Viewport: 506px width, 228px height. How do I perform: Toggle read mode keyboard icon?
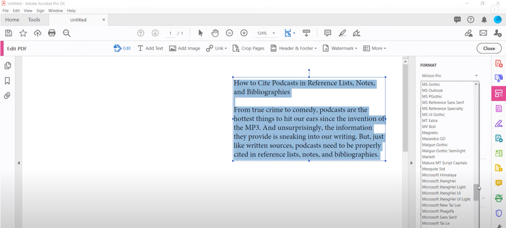(306, 33)
